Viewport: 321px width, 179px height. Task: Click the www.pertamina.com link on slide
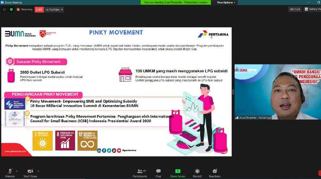(15, 151)
